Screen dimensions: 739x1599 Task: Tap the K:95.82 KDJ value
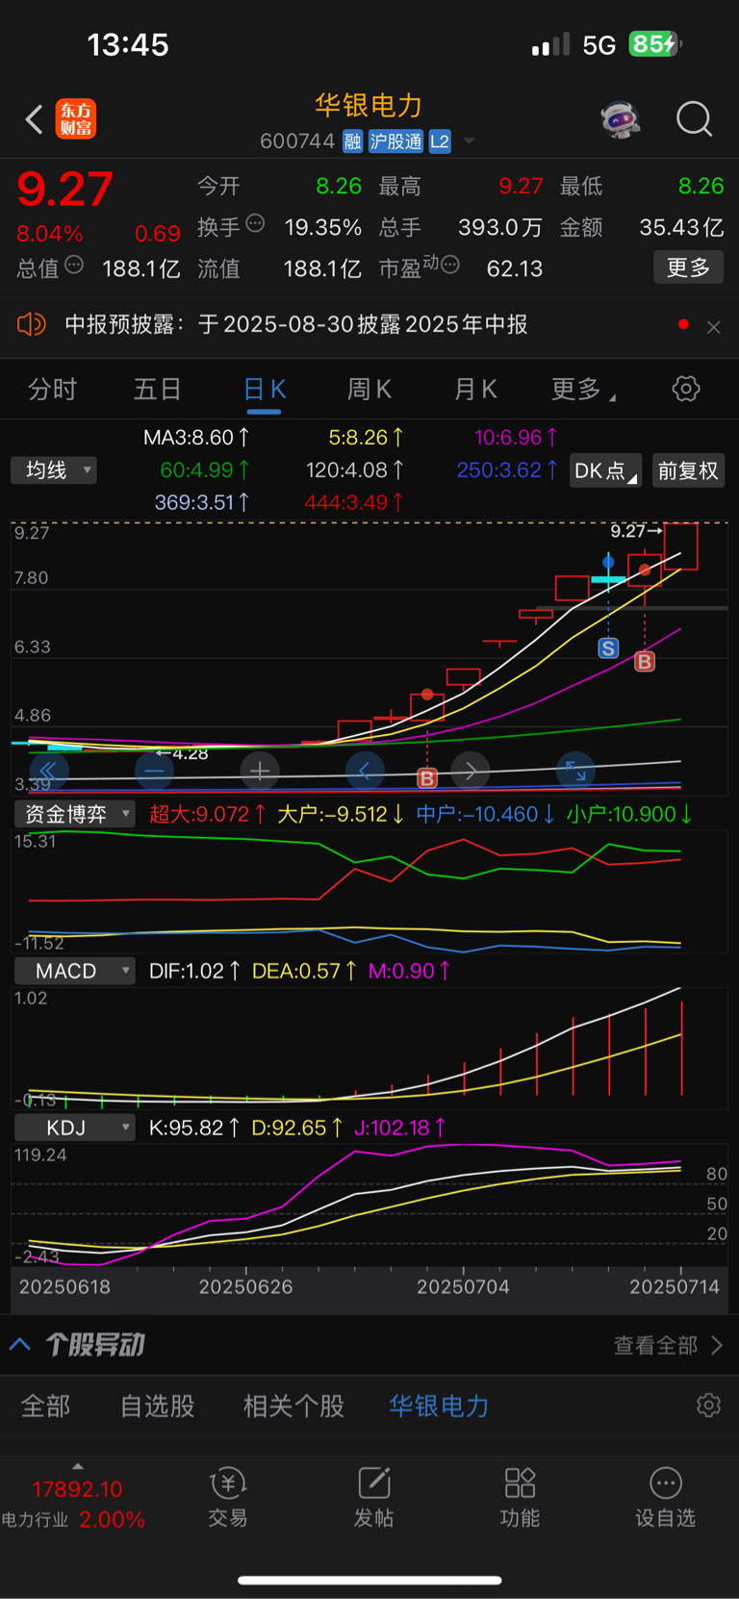[x=194, y=1128]
